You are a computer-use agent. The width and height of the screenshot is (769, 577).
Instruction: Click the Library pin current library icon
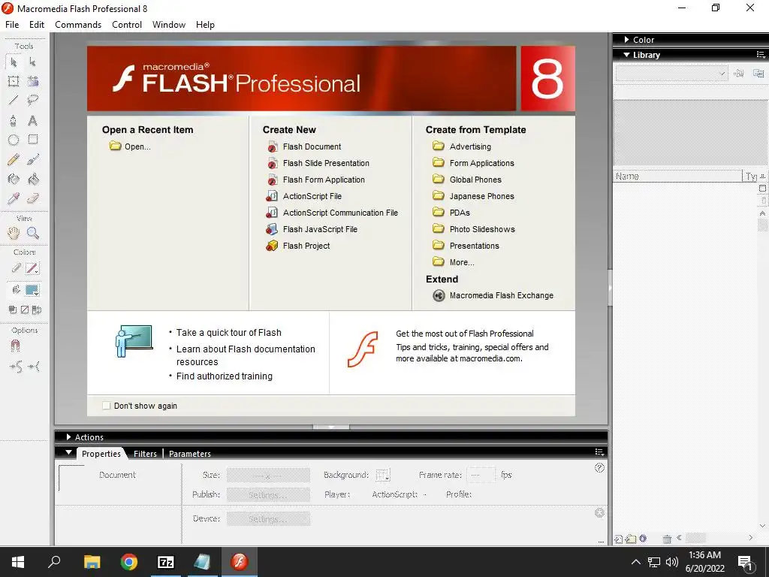point(739,74)
